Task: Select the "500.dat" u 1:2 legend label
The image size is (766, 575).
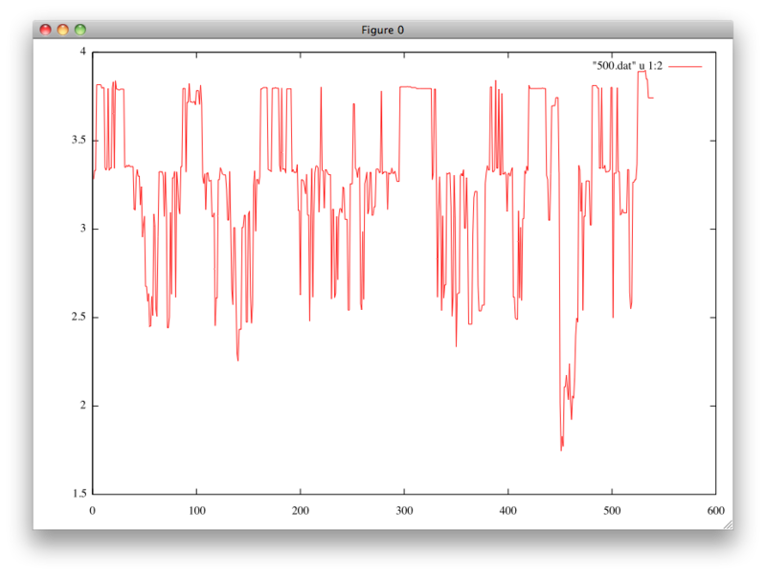Action: pyautogui.click(x=627, y=66)
